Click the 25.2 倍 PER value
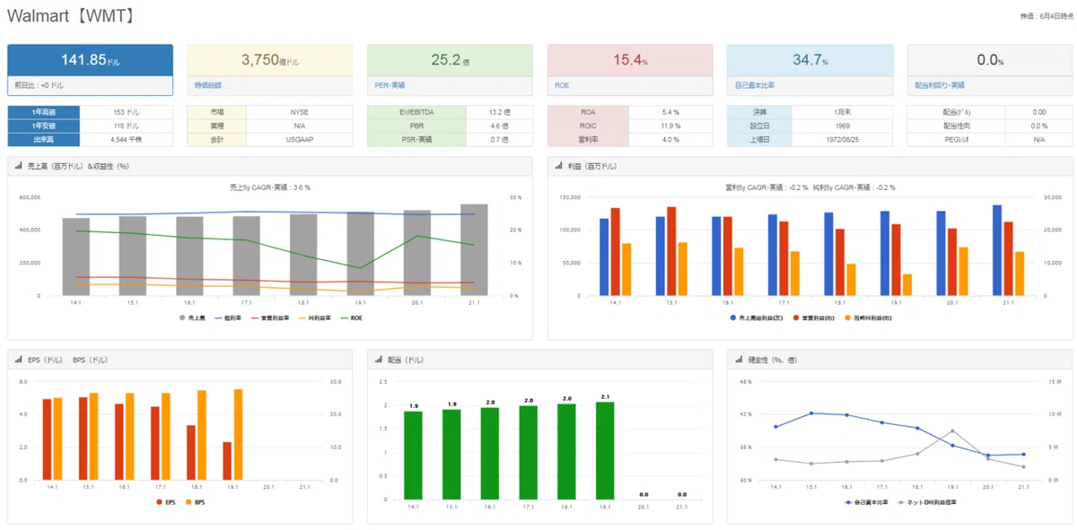 tap(450, 60)
